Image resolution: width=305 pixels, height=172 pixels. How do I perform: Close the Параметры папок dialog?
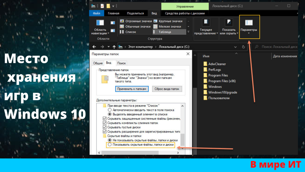(188, 54)
